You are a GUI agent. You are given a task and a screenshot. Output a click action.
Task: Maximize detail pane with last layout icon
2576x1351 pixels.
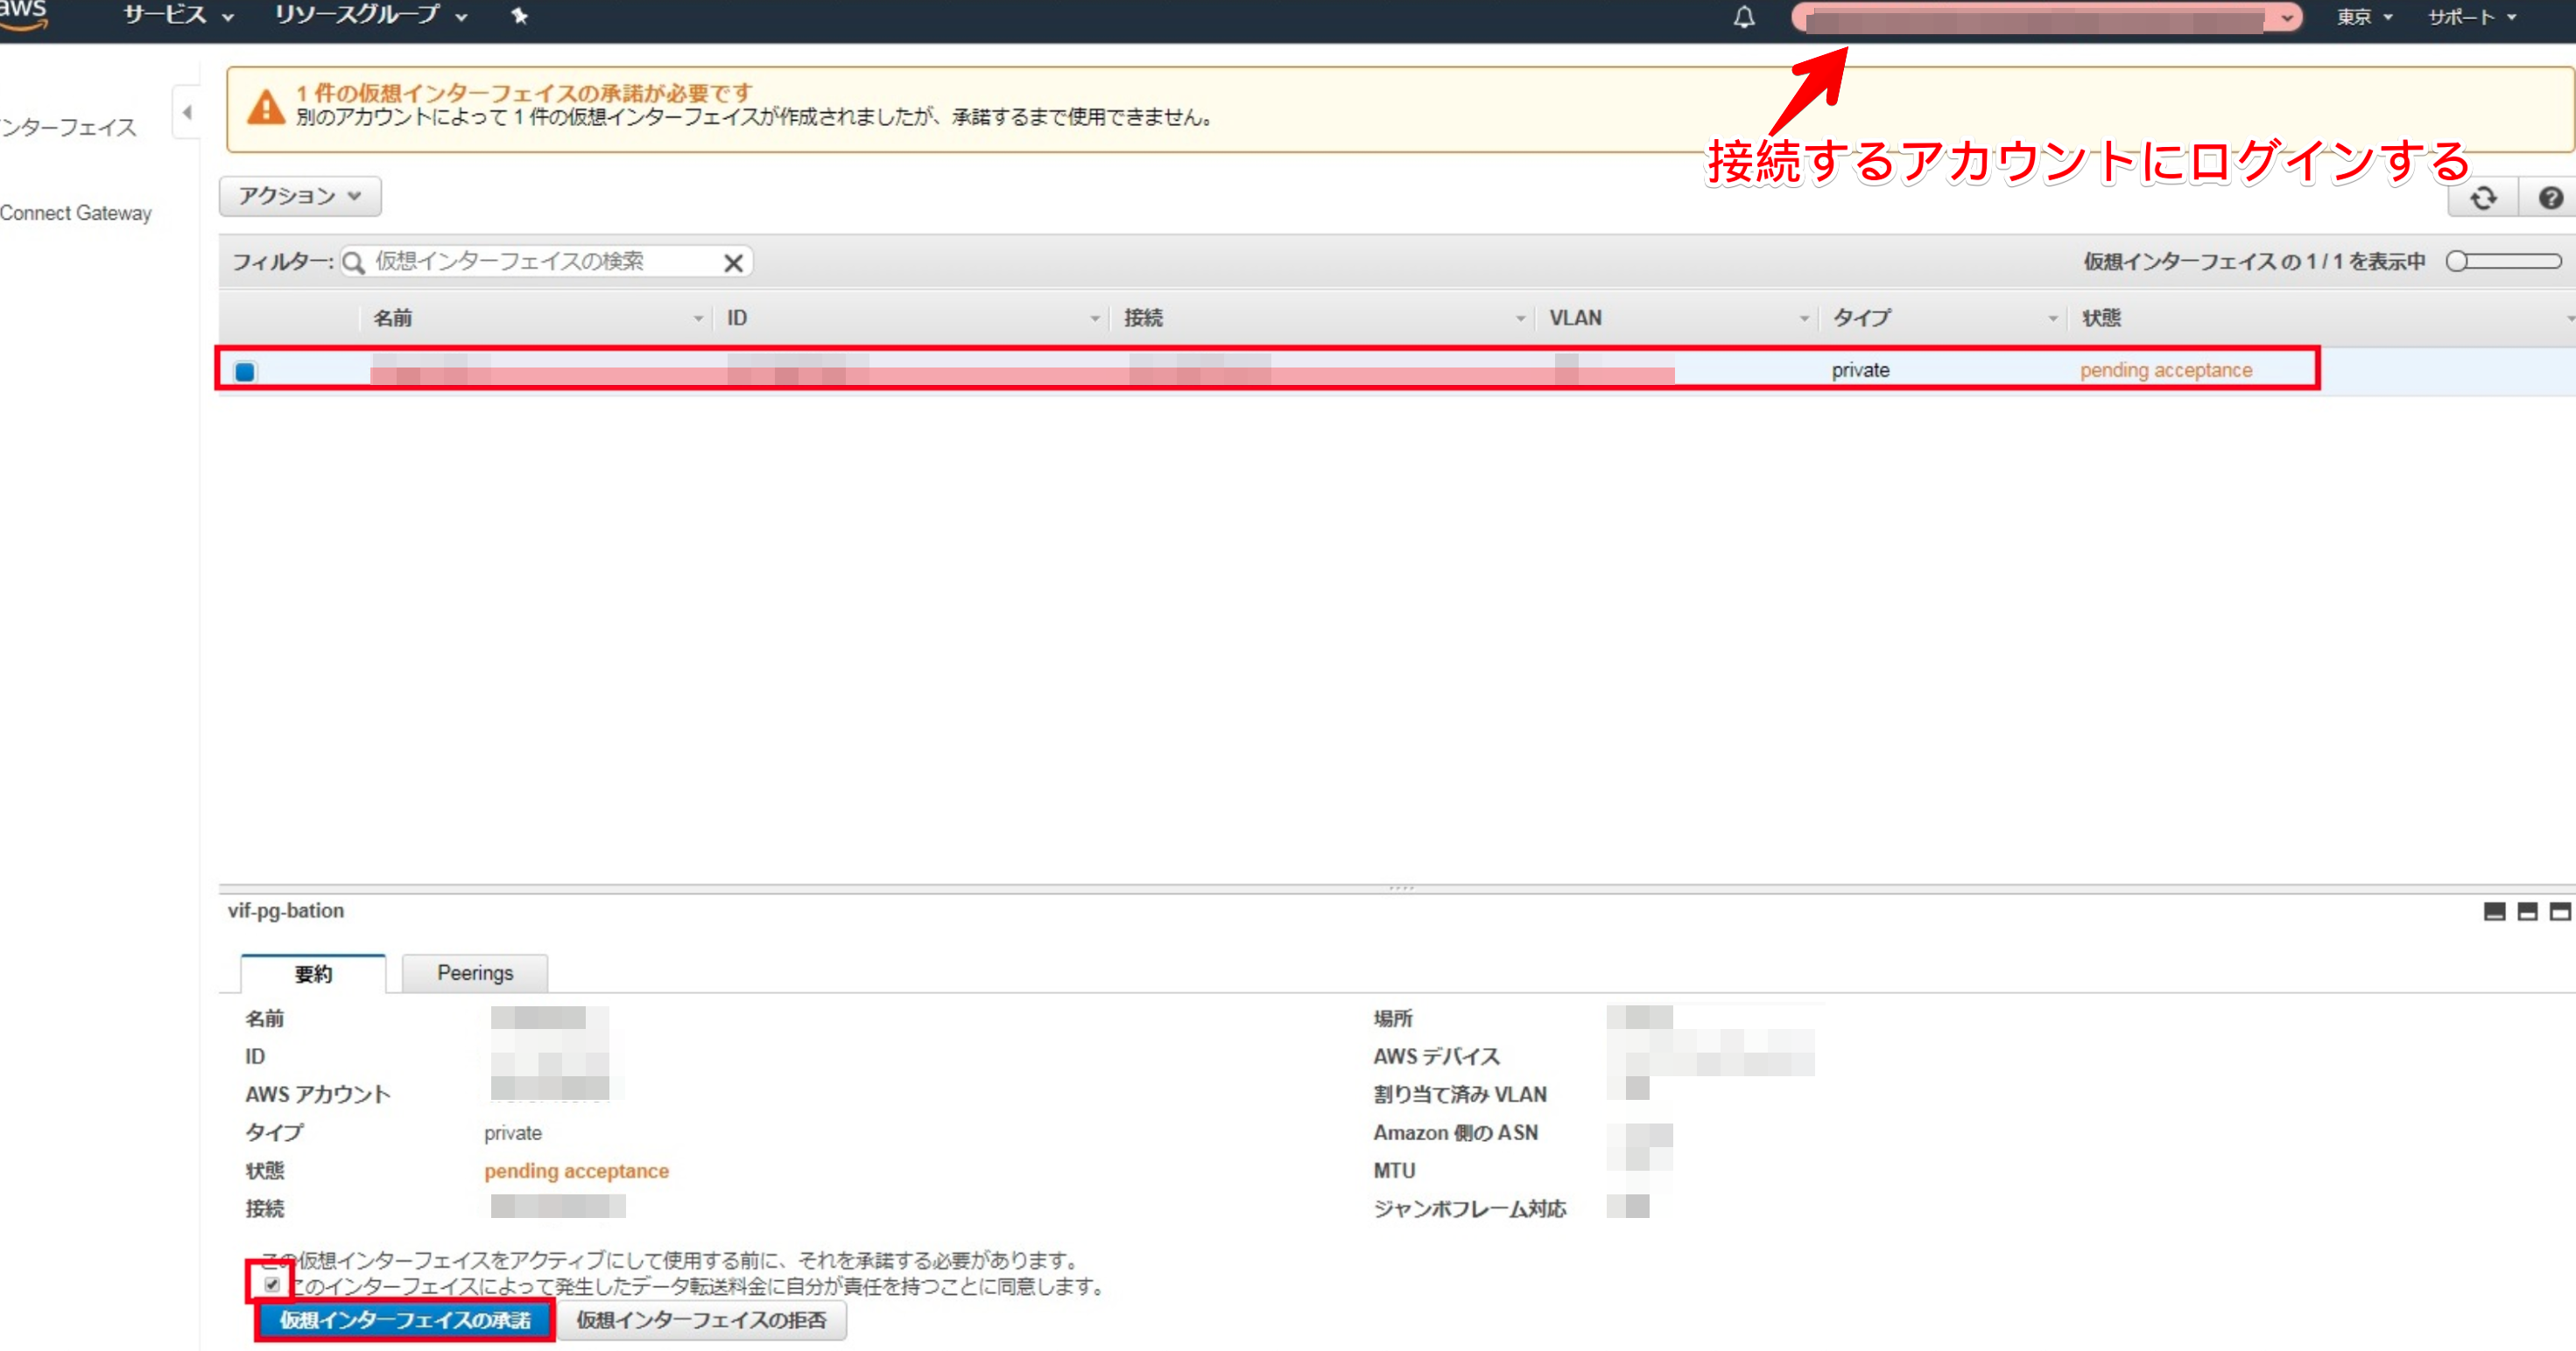(2560, 912)
